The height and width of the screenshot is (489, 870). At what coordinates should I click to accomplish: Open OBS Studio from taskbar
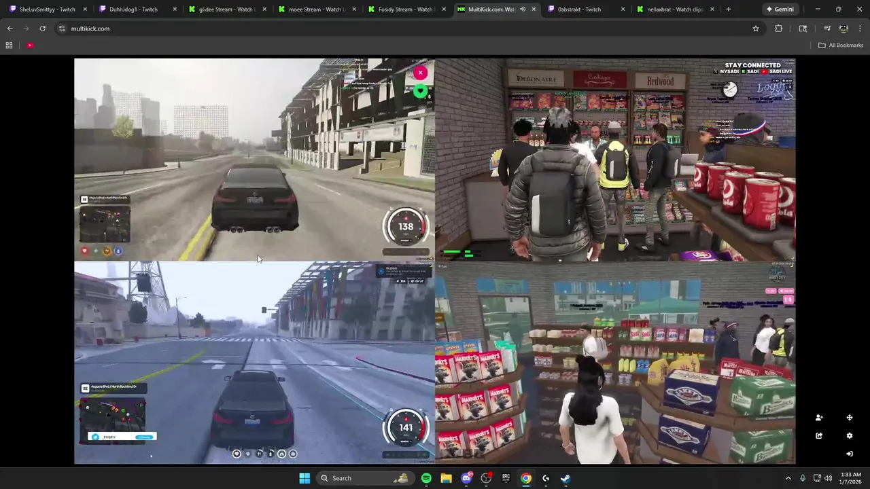click(486, 478)
